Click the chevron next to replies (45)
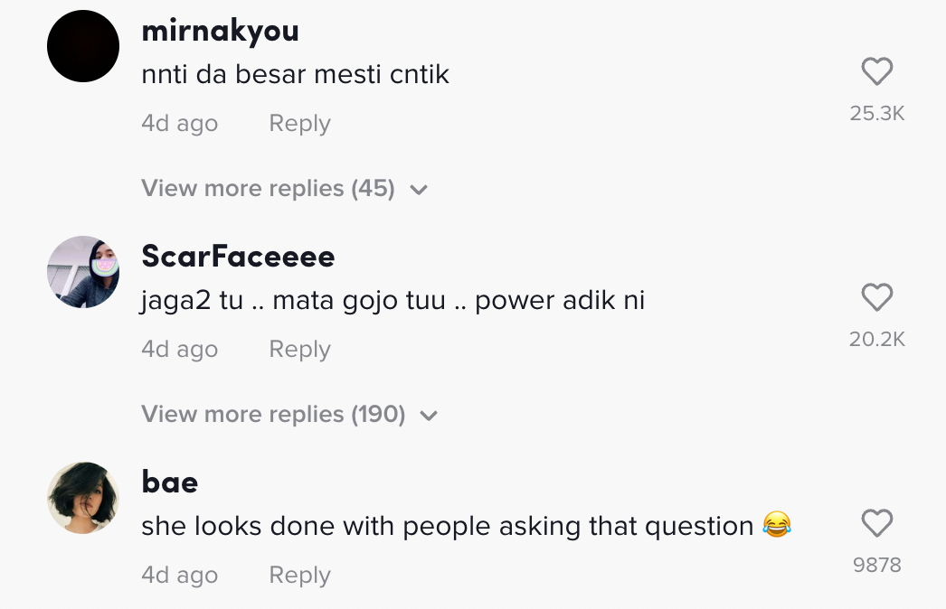 418,190
